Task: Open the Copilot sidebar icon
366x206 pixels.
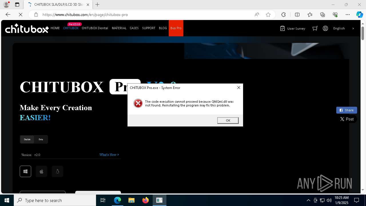Action: tap(359, 15)
